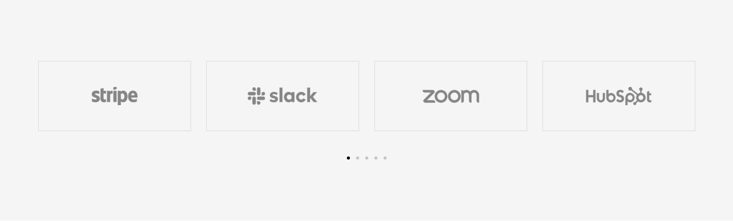The width and height of the screenshot is (733, 221).
Task: Select the Slack partner card
Action: pos(283,96)
